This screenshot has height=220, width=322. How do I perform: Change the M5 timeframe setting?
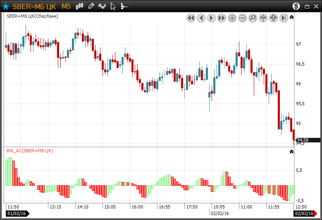click(66, 7)
